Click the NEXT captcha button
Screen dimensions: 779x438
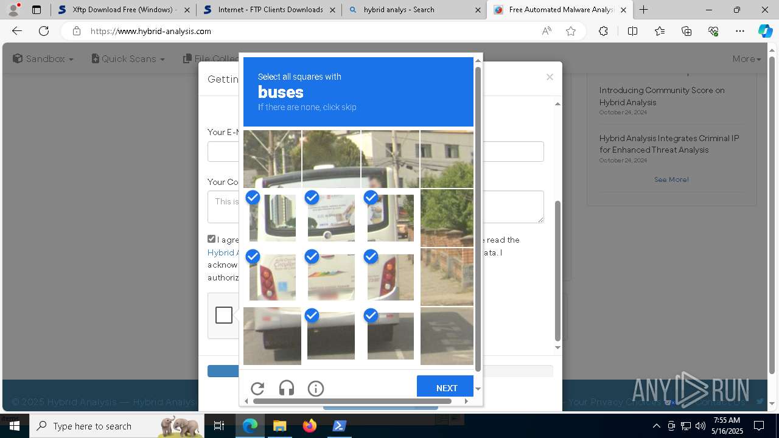click(x=446, y=388)
